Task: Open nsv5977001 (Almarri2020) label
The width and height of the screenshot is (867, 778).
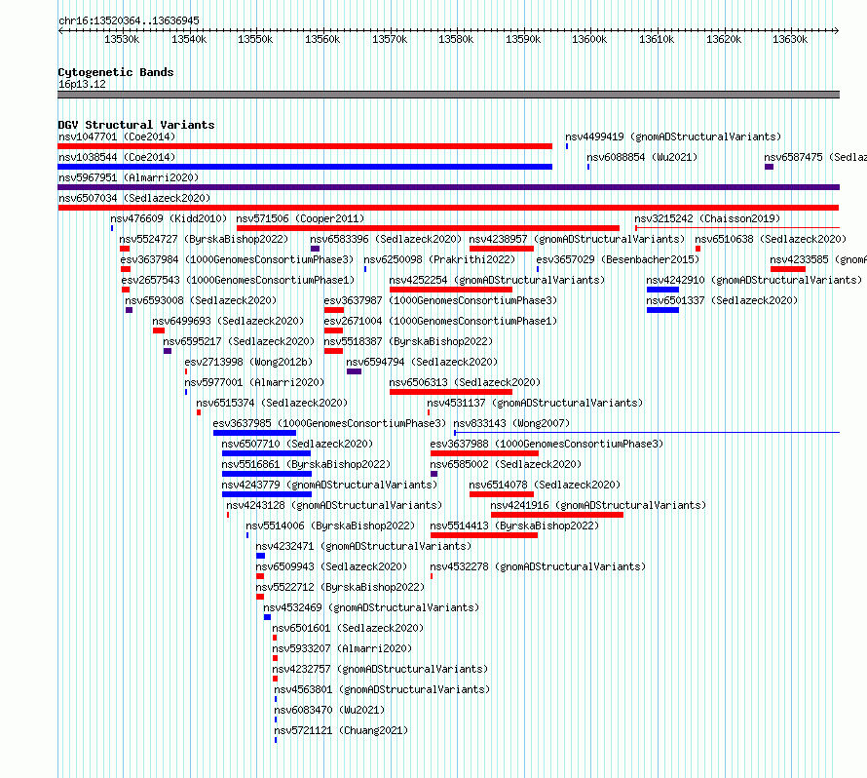Action: 254,382
